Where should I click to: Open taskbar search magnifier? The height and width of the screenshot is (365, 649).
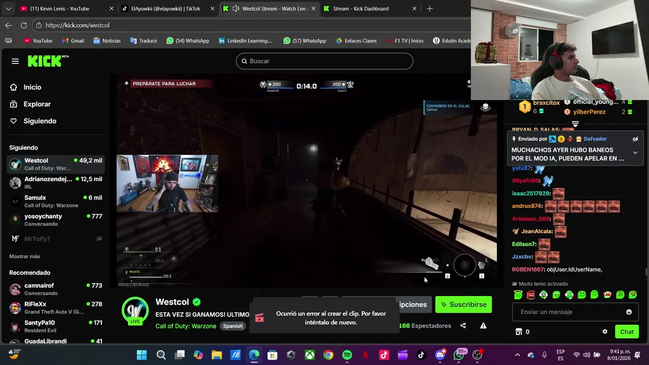click(161, 355)
